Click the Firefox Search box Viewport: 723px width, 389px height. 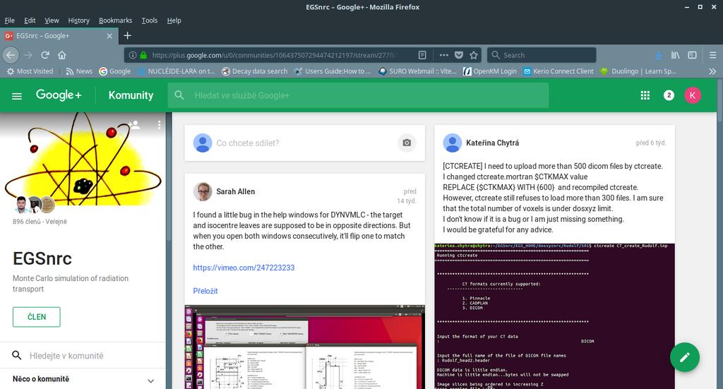pos(542,55)
